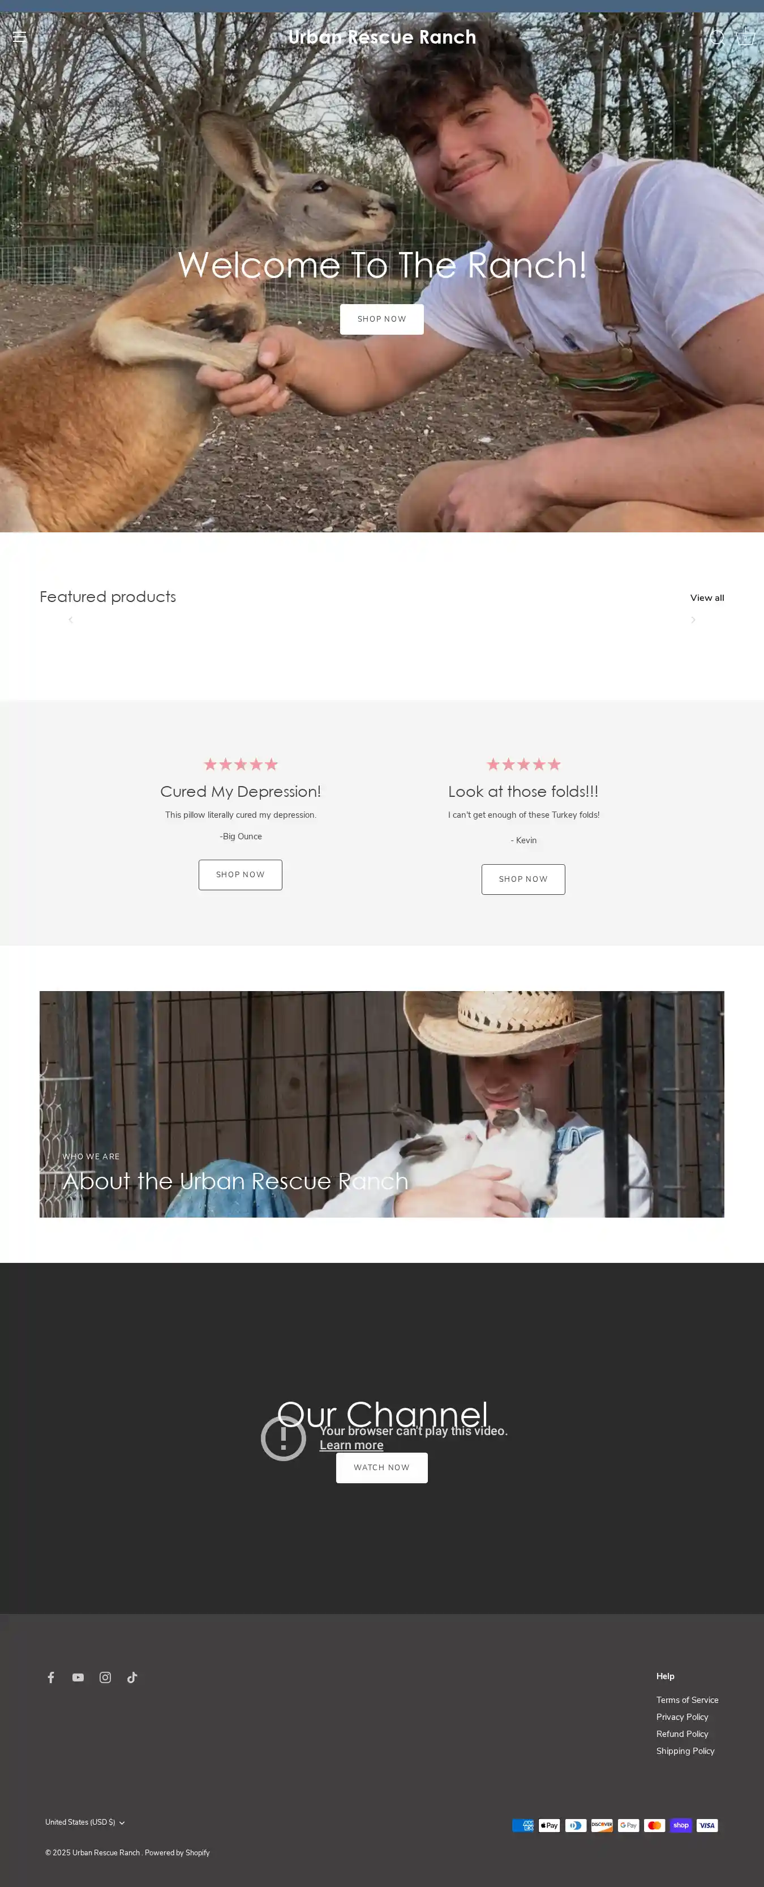Click Learn more about video playback
Viewport: 764px width, 1887px height.
tap(351, 1445)
